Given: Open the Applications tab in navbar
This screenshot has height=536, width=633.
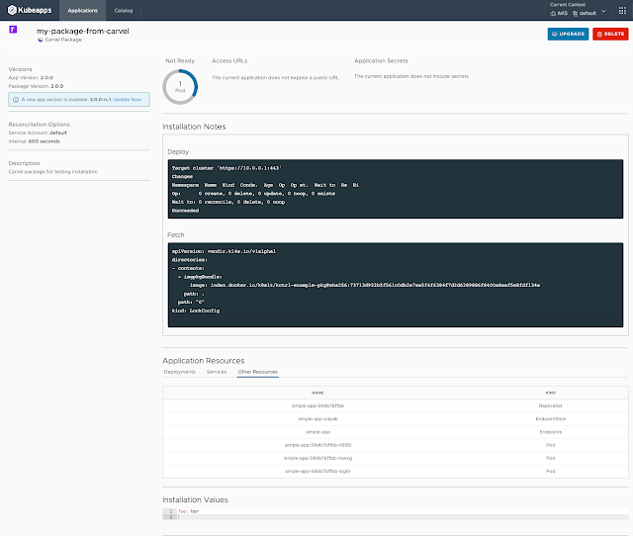Looking at the screenshot, I should click(x=81, y=11).
